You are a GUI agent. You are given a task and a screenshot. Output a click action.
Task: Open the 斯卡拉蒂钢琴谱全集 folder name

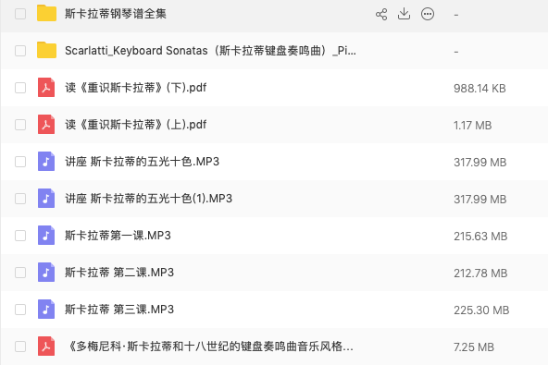coord(116,14)
